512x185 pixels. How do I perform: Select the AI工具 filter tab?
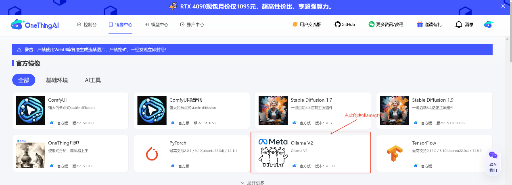point(93,80)
